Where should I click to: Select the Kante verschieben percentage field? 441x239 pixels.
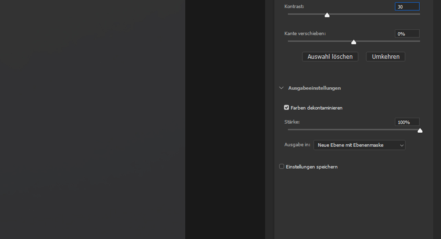[407, 34]
